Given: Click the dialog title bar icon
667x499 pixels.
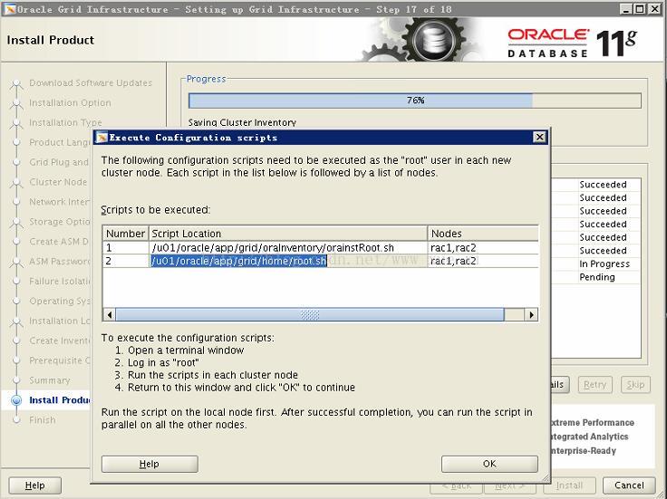Looking at the screenshot, I should [101, 138].
